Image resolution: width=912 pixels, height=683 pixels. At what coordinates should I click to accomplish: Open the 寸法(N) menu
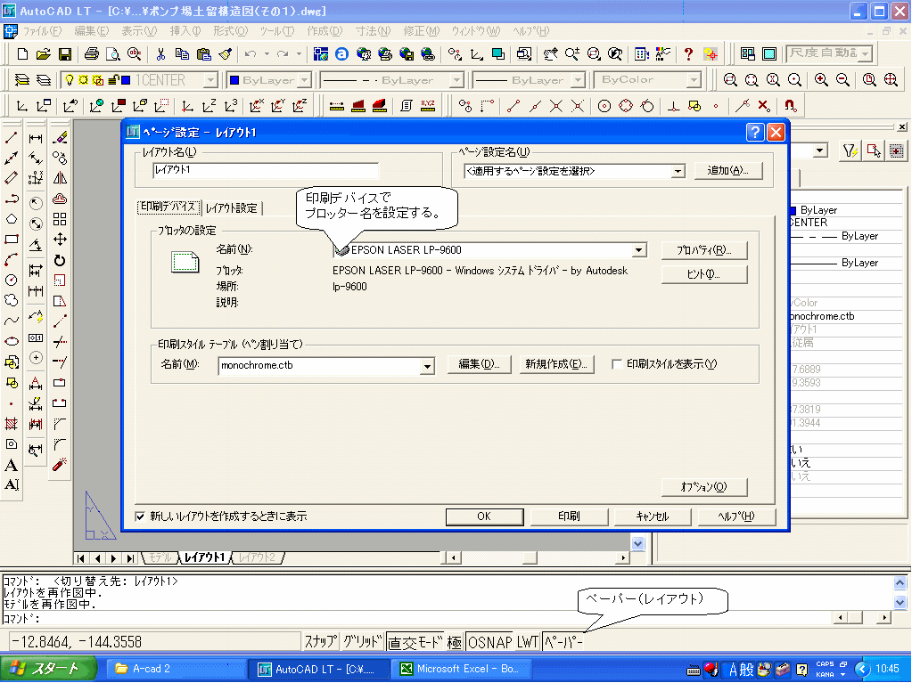(373, 31)
